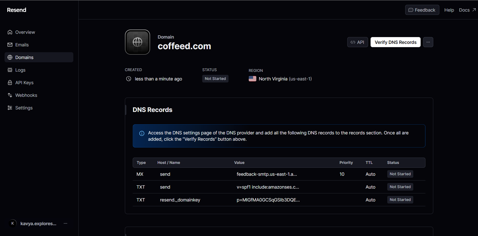Click the large domain globe tile
Viewport: 478px width, 236px height.
[138, 42]
